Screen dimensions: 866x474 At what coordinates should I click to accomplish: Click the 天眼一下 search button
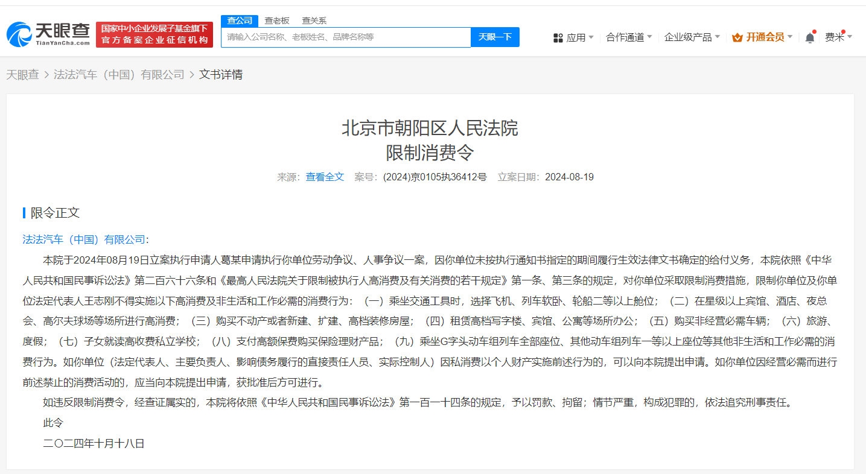[x=495, y=37]
